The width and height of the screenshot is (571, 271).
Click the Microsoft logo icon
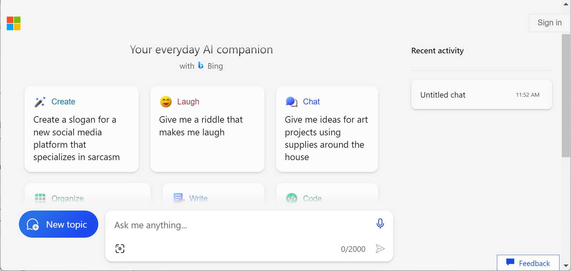click(13, 24)
